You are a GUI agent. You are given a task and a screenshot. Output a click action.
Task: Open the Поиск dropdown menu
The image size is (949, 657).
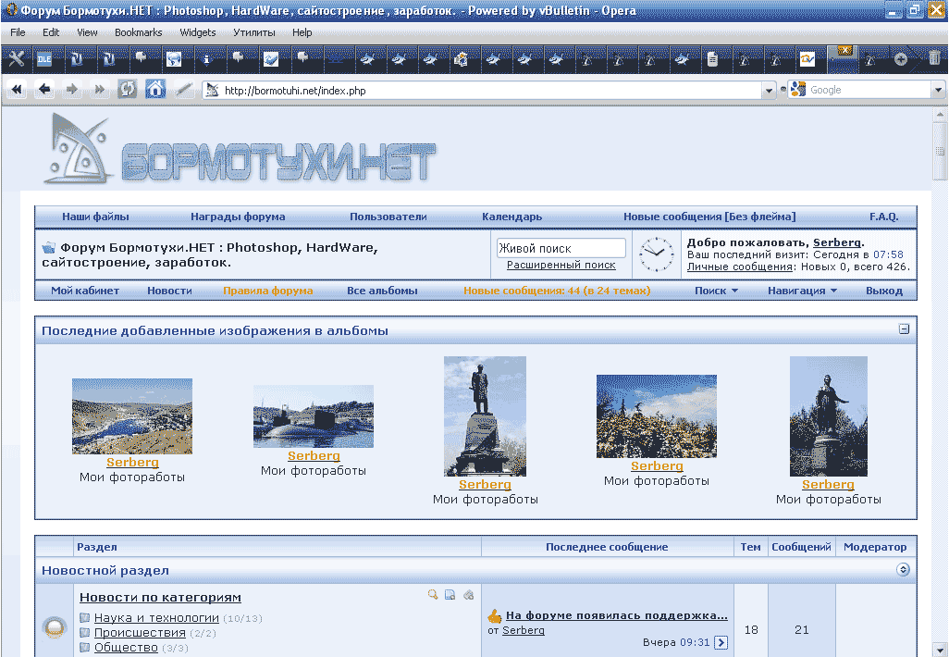717,291
